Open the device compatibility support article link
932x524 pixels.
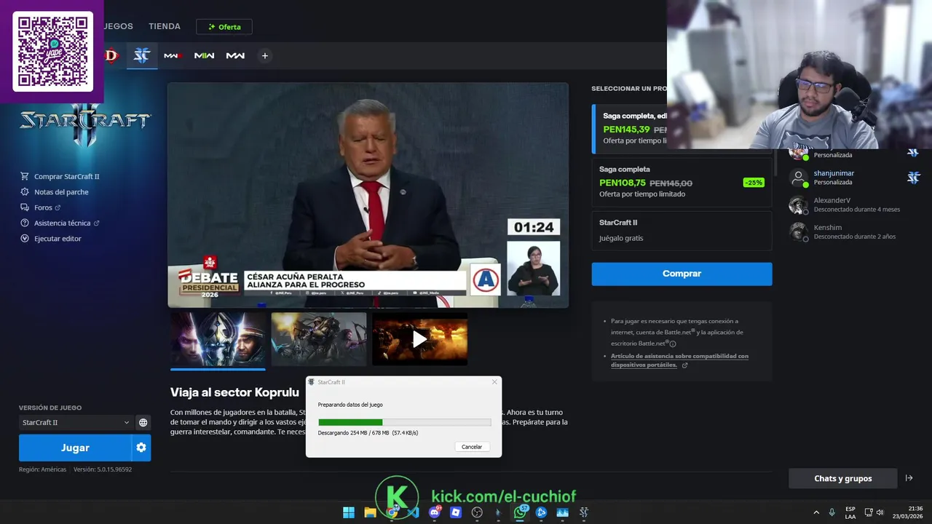pos(679,360)
